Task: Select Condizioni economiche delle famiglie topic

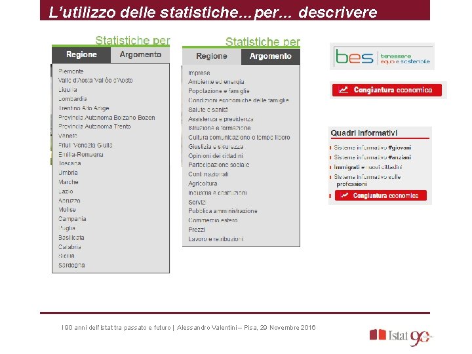Action: (x=239, y=100)
